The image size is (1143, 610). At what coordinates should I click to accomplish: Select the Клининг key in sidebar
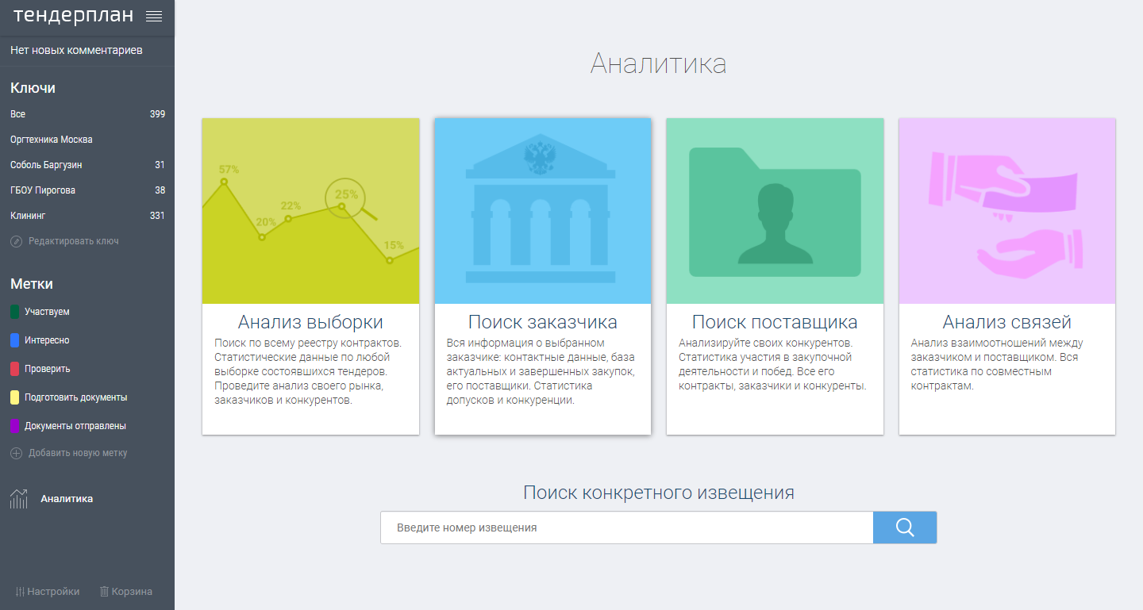point(79,215)
